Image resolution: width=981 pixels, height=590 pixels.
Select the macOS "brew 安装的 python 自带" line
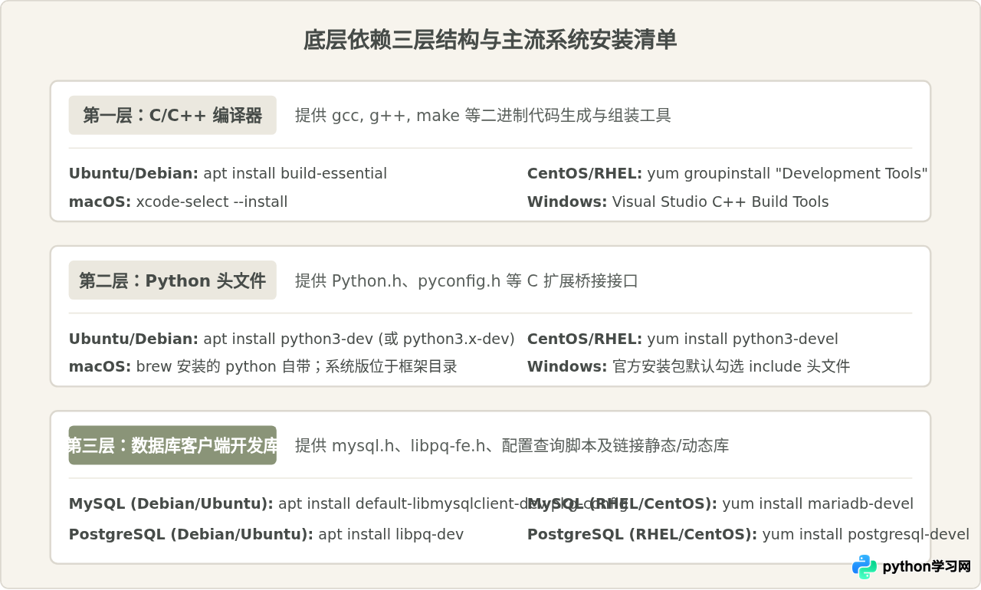[263, 366]
